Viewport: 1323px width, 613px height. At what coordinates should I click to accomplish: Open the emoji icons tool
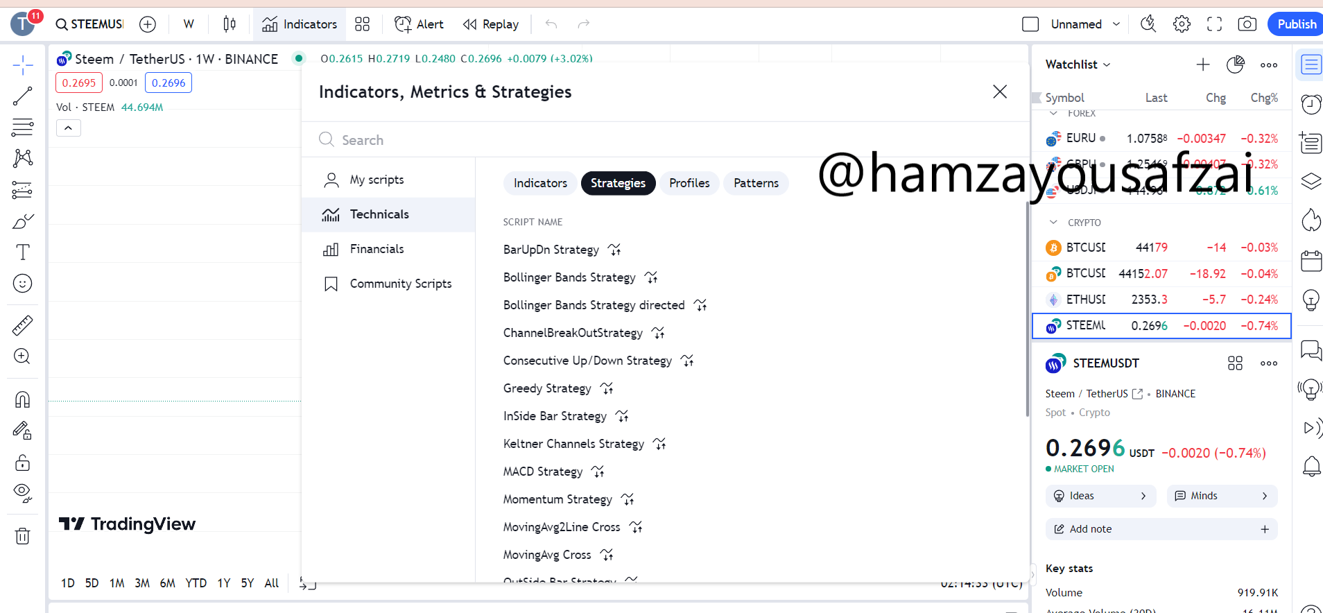[22, 284]
